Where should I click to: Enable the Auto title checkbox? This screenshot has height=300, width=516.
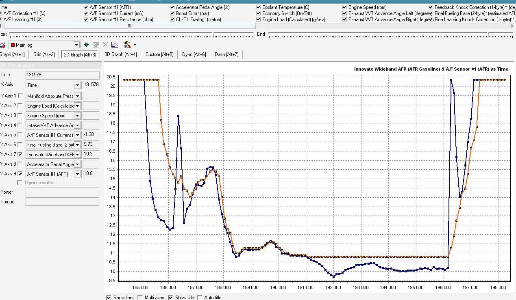pyautogui.click(x=200, y=298)
